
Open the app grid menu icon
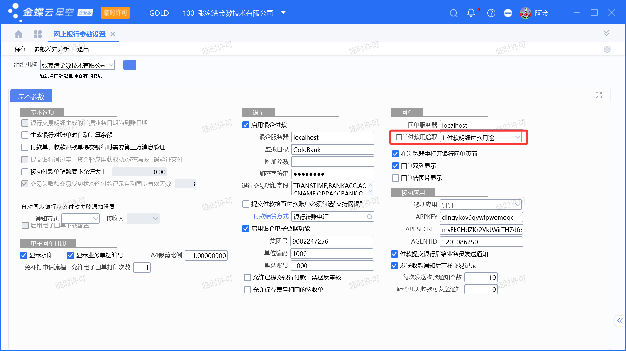tap(38, 34)
